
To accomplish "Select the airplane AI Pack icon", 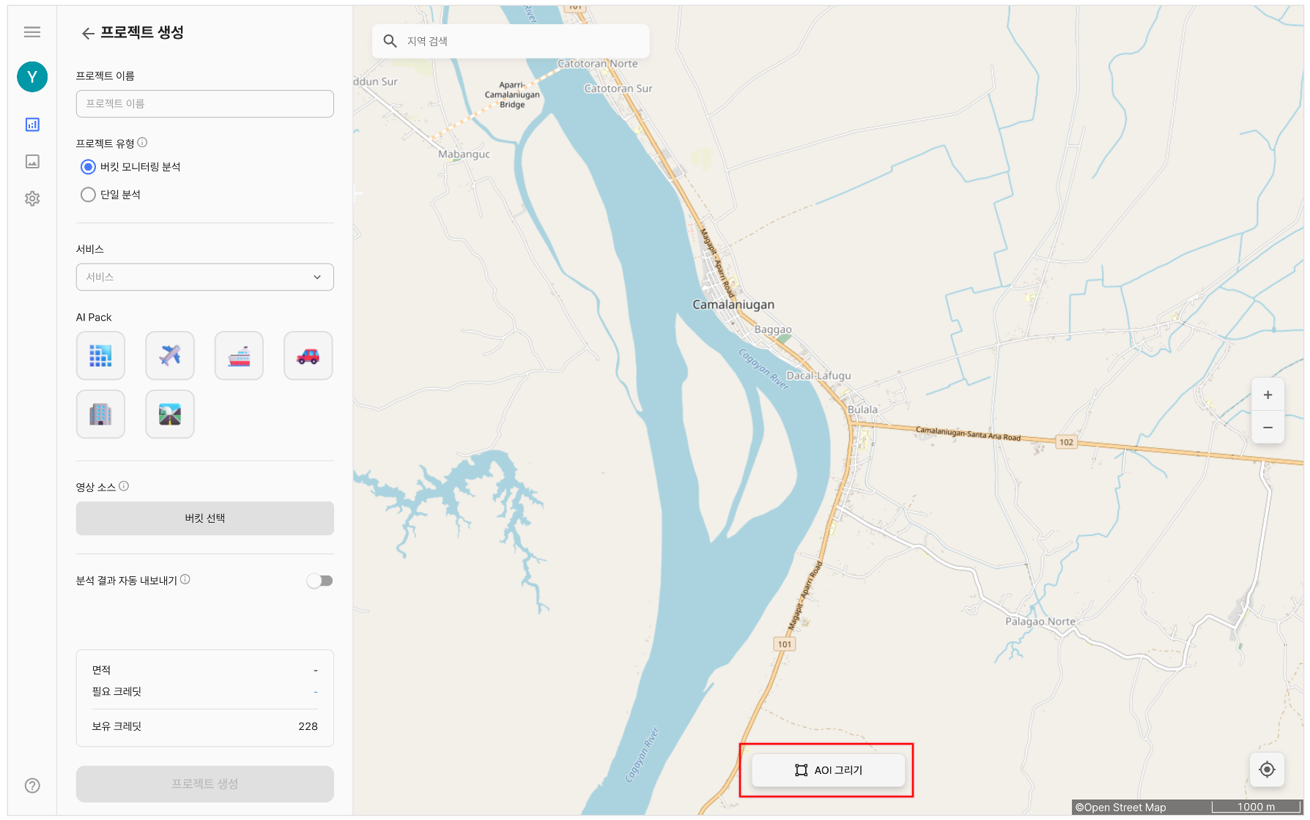I will pos(170,356).
